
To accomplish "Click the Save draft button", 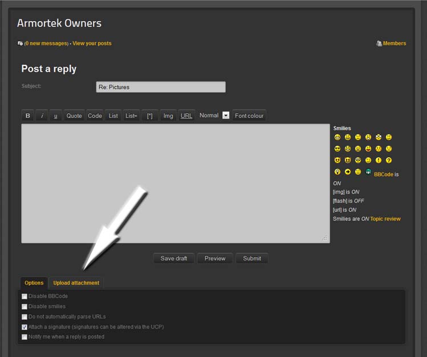I will tap(174, 258).
